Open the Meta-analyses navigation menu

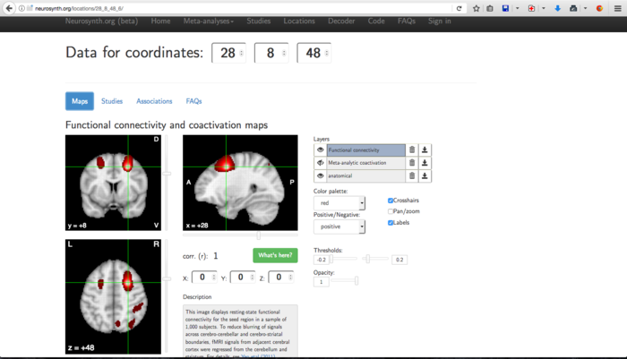click(x=208, y=21)
